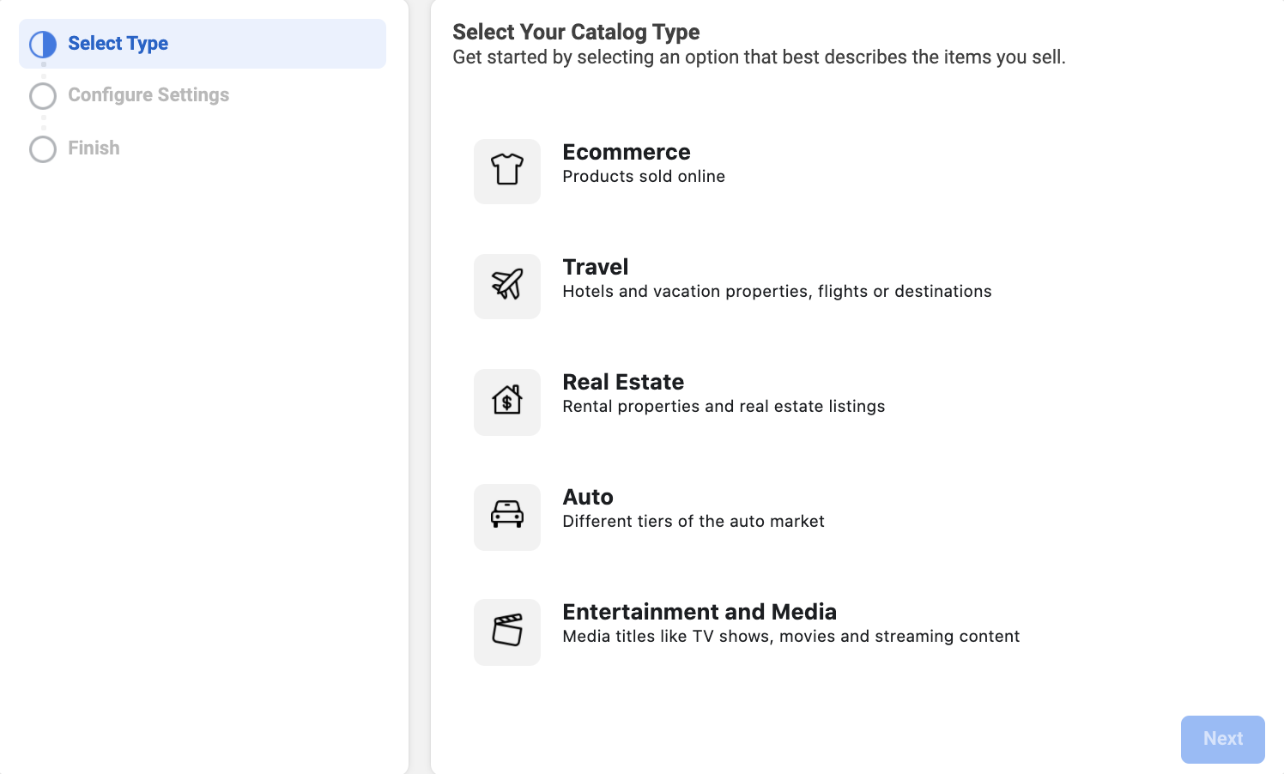Viewport: 1284px width, 774px height.
Task: Click the t-shirt Ecommerce icon
Action: point(506,171)
